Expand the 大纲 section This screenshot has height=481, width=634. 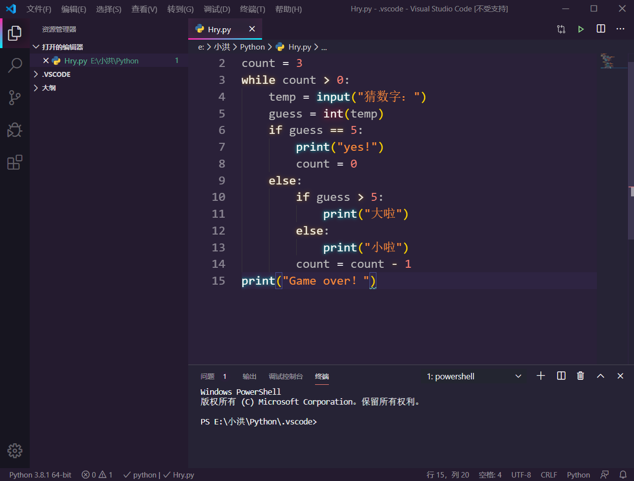tap(49, 88)
